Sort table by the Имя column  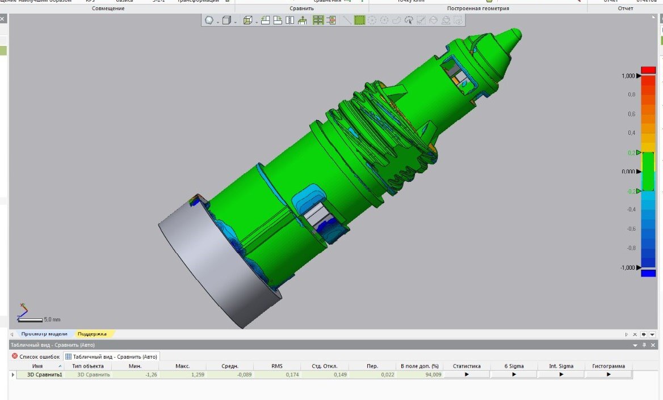40,366
